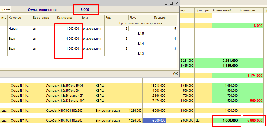Select Лента х/к 3,0х136 сталь 40Г row
Viewport: 267px width, 130px height.
70,100
